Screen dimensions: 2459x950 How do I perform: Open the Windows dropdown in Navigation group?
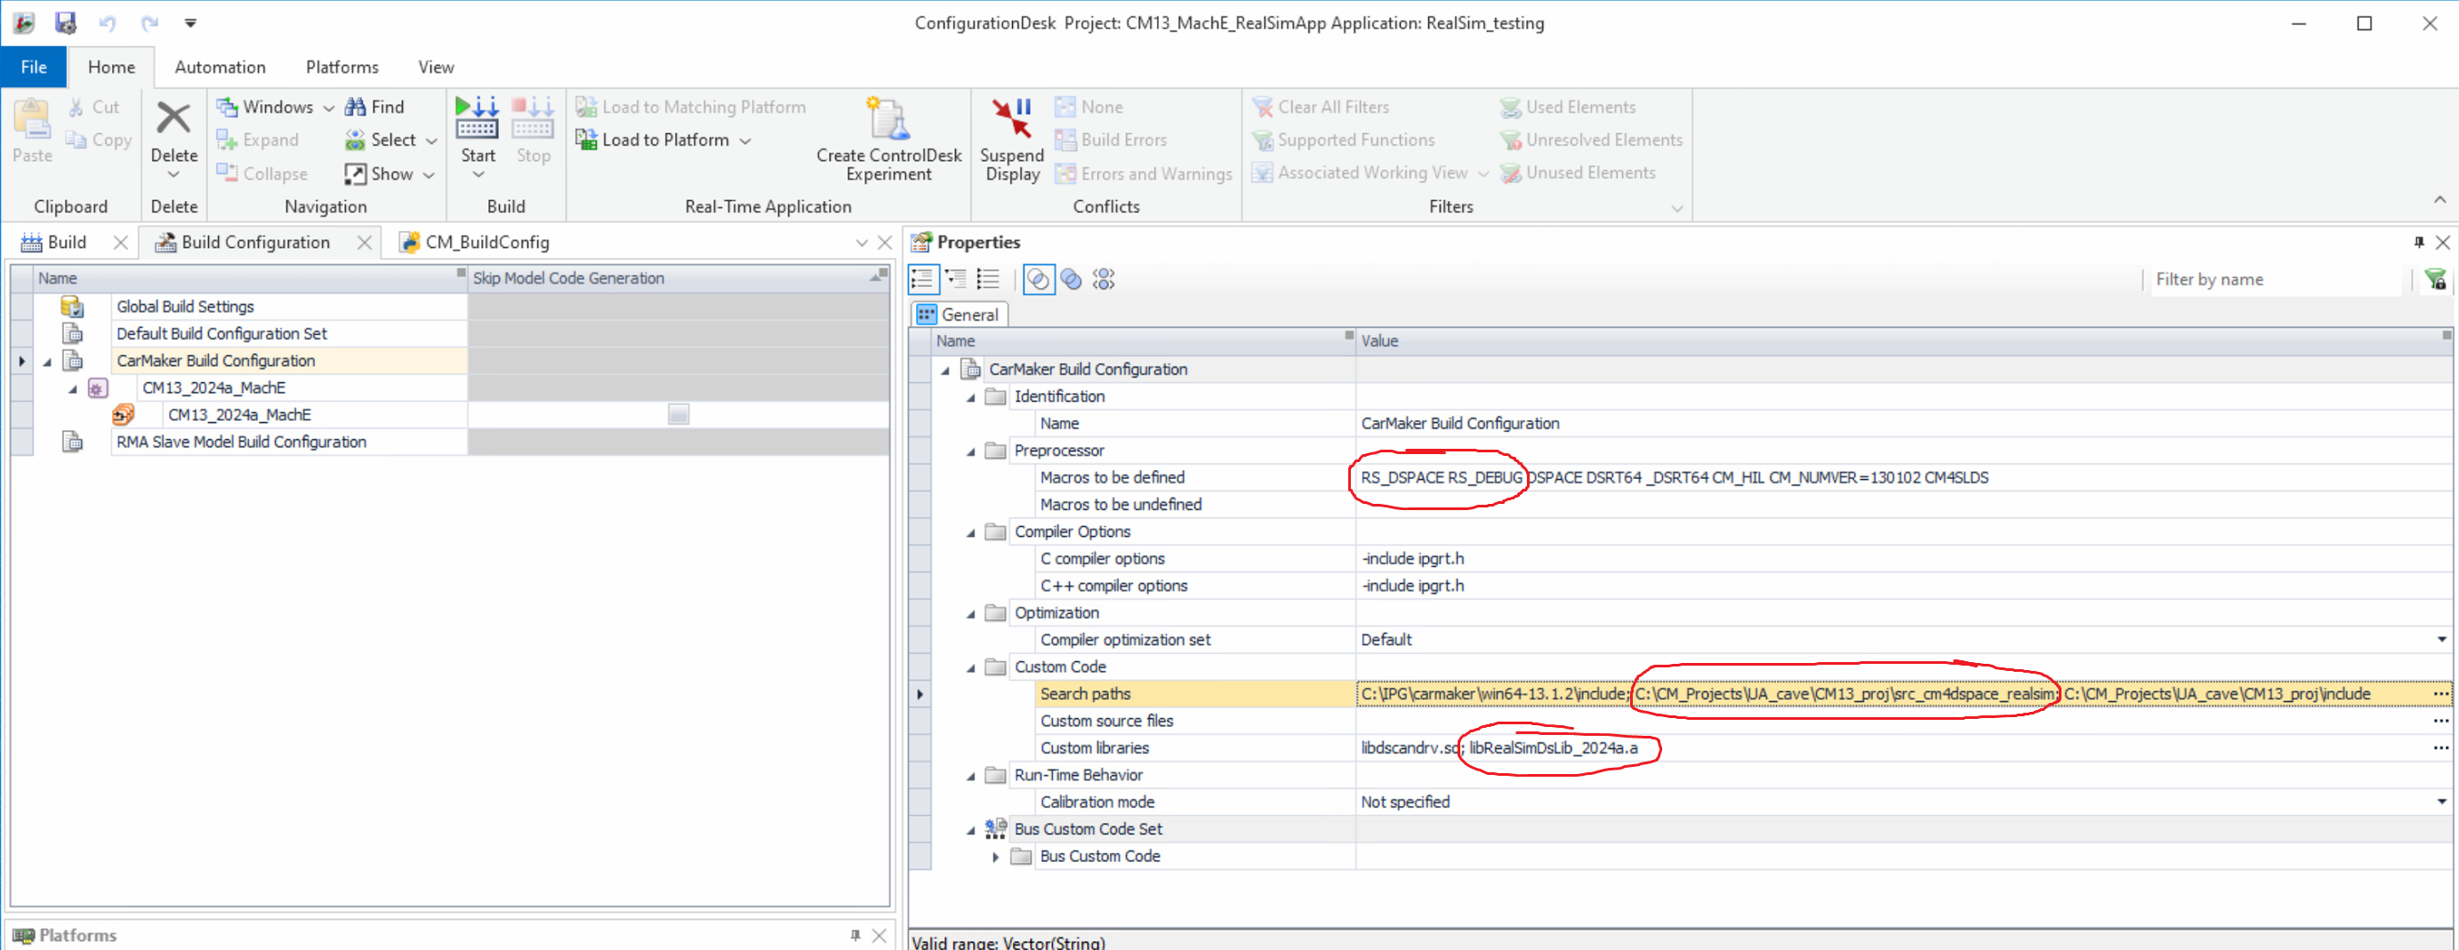tap(328, 108)
